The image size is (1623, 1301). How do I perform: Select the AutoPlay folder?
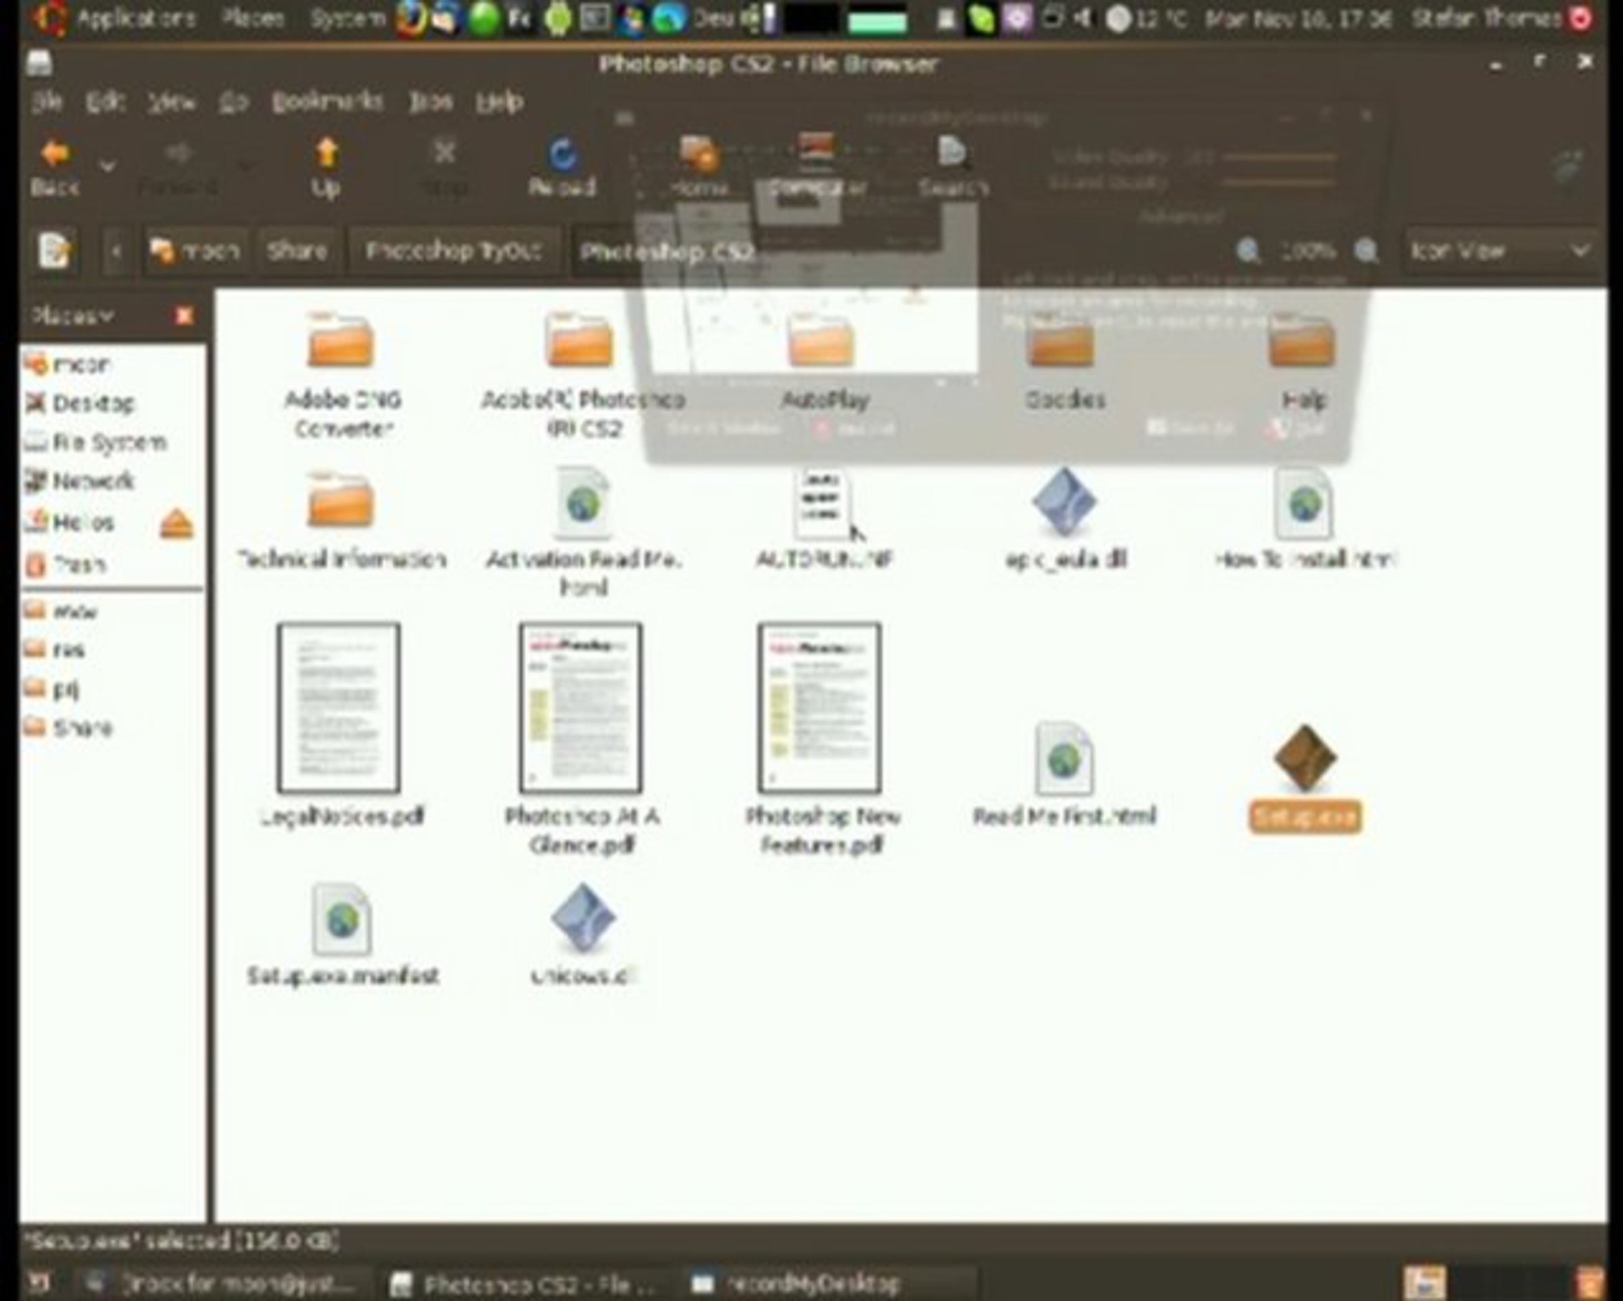point(821,341)
